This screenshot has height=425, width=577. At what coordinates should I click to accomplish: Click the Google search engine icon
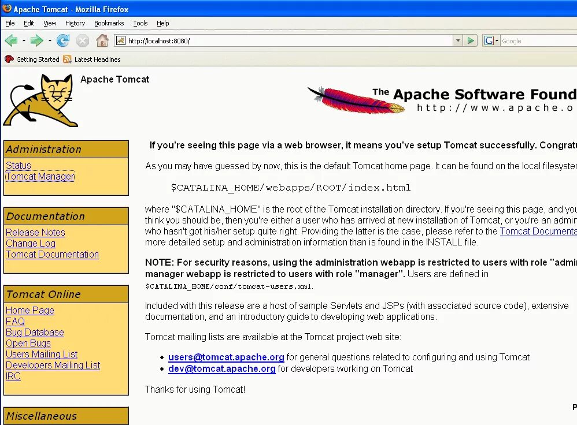tap(489, 40)
